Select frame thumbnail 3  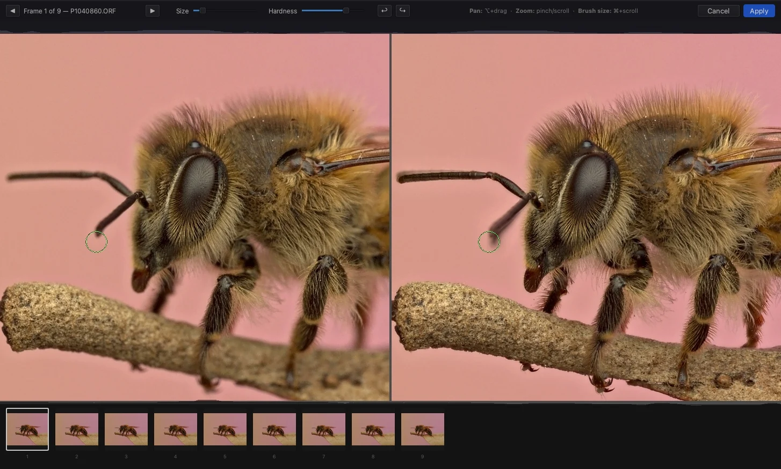coord(126,429)
